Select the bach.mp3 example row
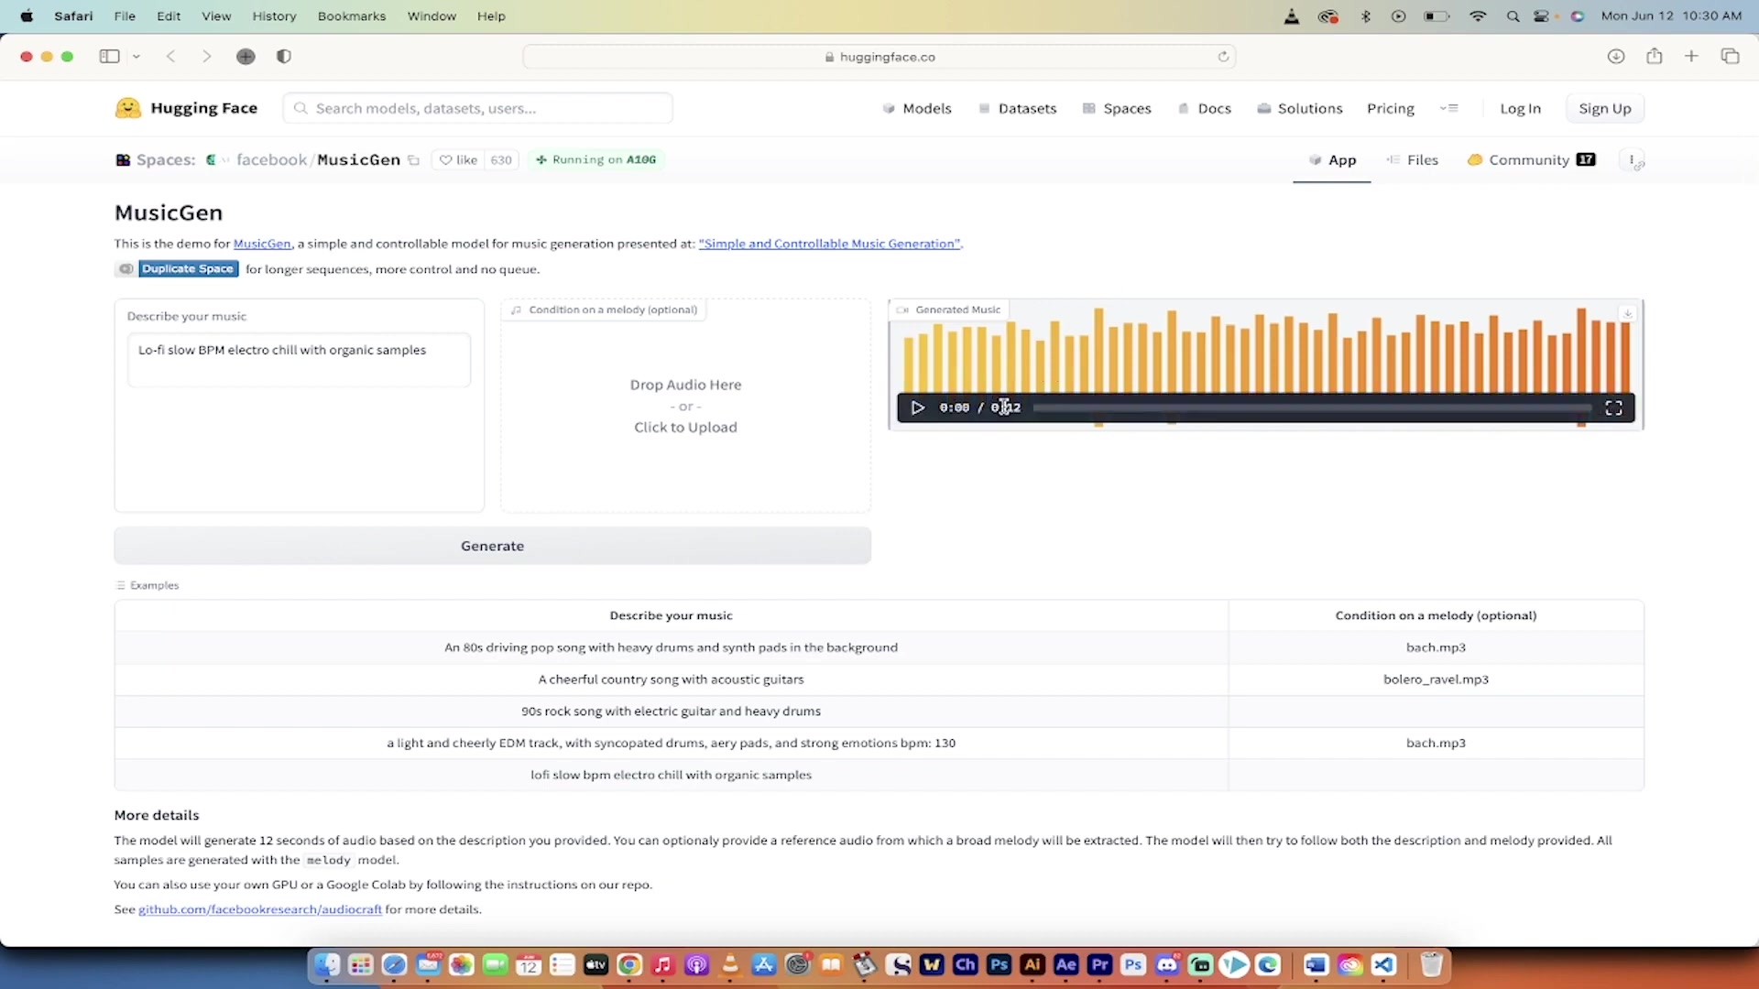The height and width of the screenshot is (989, 1759). pos(1436,647)
